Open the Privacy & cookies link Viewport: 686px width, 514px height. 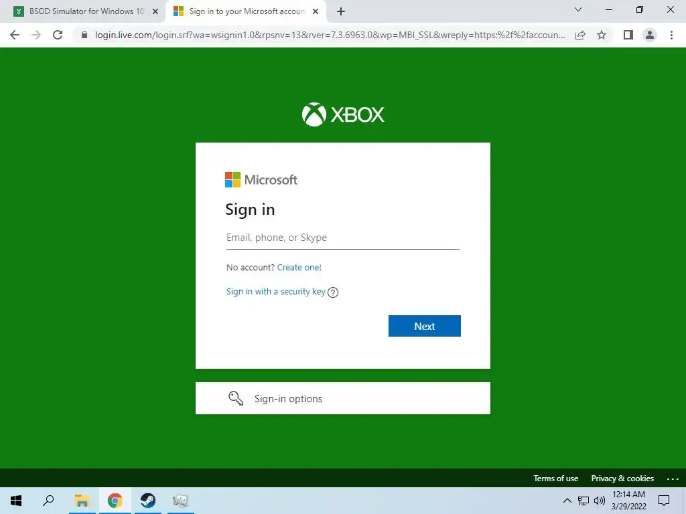(622, 478)
